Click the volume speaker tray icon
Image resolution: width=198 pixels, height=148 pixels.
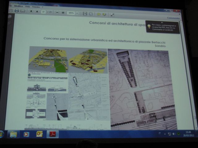pos(174,134)
